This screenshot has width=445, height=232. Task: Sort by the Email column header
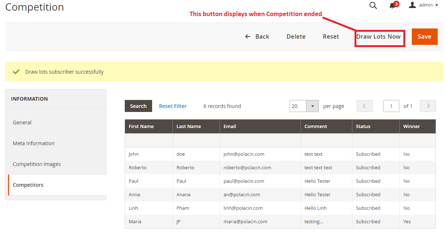click(230, 126)
